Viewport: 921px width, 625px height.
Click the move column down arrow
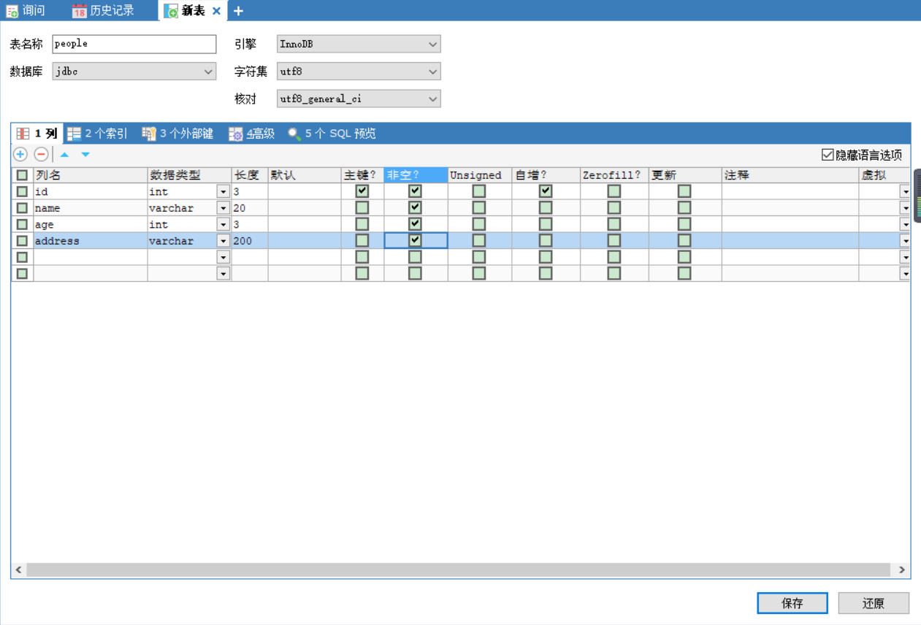(x=85, y=155)
